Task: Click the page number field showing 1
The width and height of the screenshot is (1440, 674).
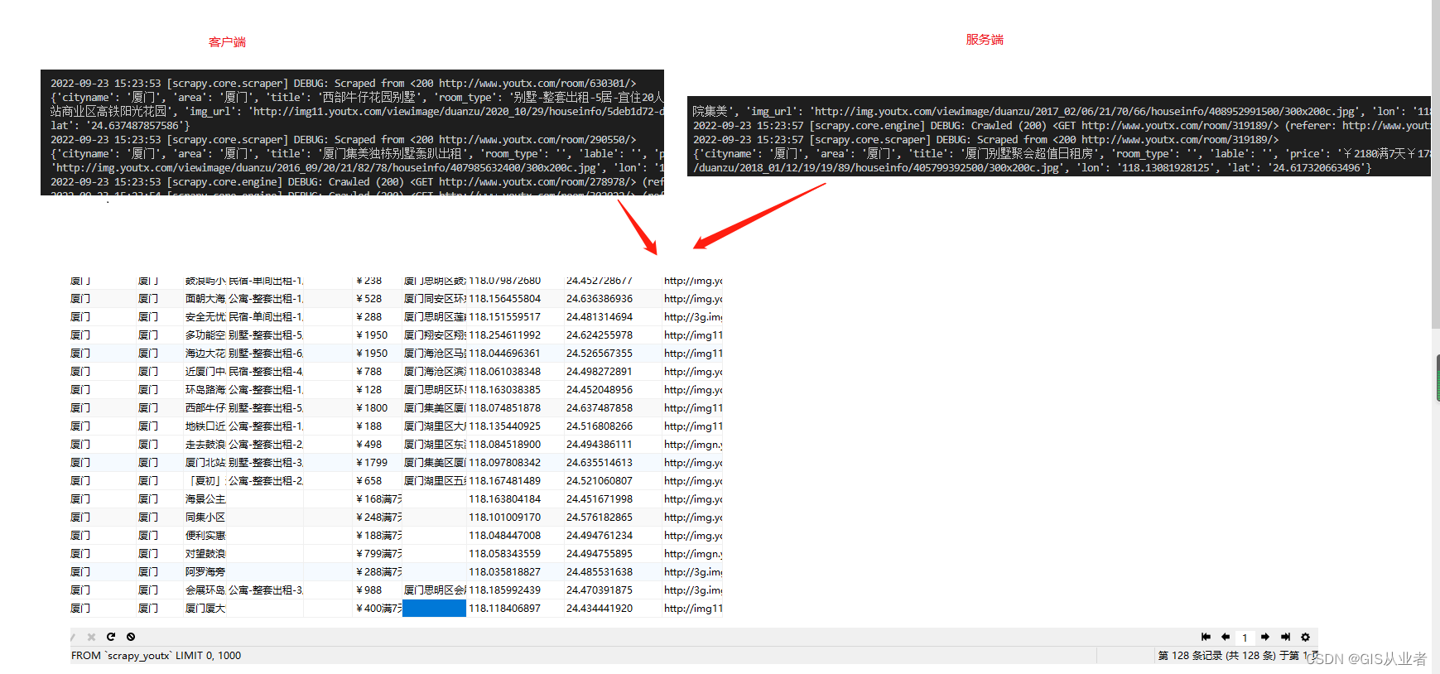Action: coord(1245,638)
